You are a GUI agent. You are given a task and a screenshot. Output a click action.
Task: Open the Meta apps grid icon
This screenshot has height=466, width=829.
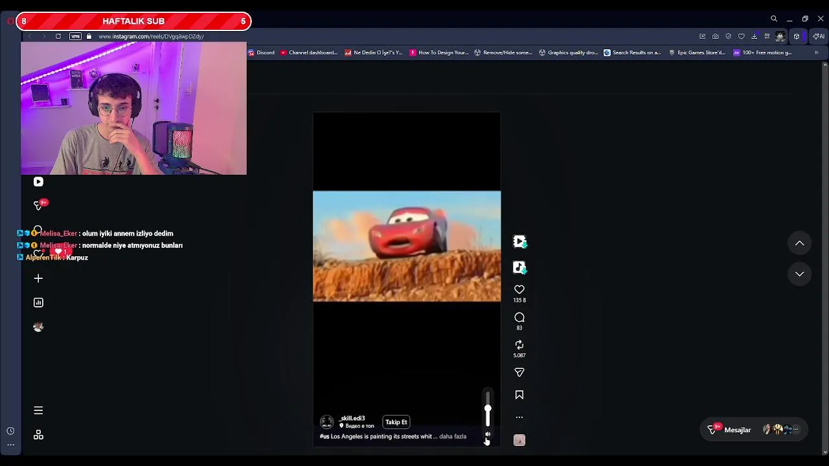coord(38,435)
